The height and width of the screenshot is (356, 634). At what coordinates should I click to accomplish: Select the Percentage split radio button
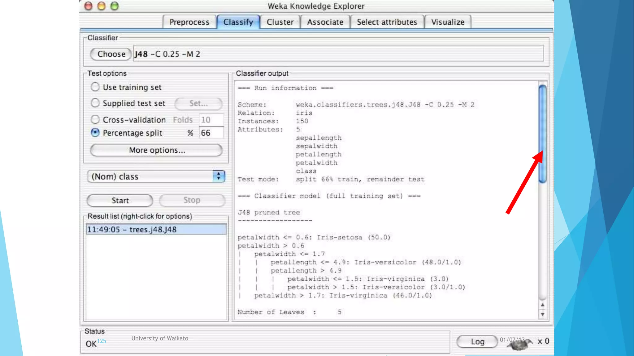coord(95,133)
